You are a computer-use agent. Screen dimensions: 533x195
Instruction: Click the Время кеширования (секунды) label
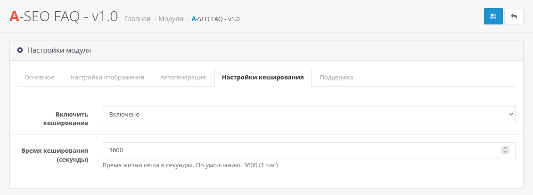pyautogui.click(x=55, y=155)
